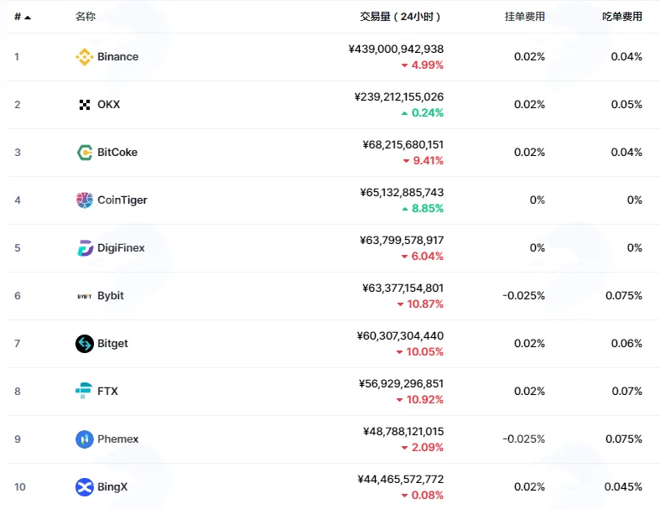Click the Bitget logo icon
This screenshot has width=660, height=509.
pyautogui.click(x=85, y=344)
